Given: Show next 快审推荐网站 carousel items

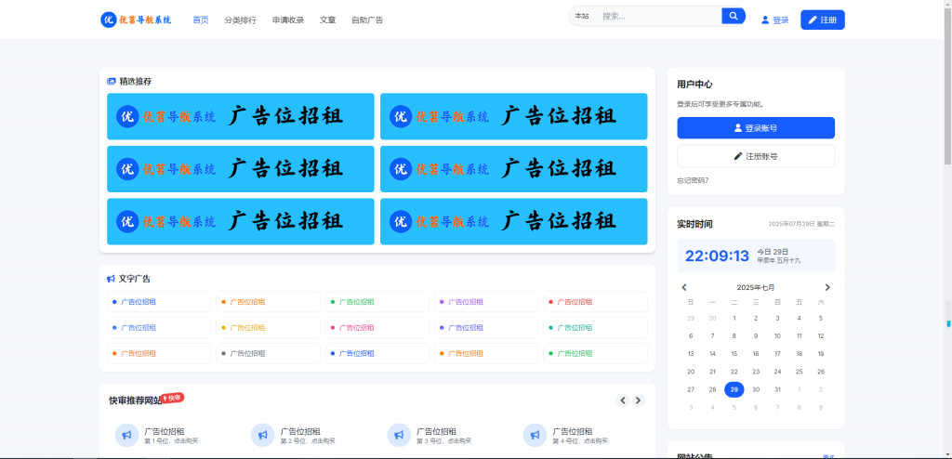Looking at the screenshot, I should [638, 400].
